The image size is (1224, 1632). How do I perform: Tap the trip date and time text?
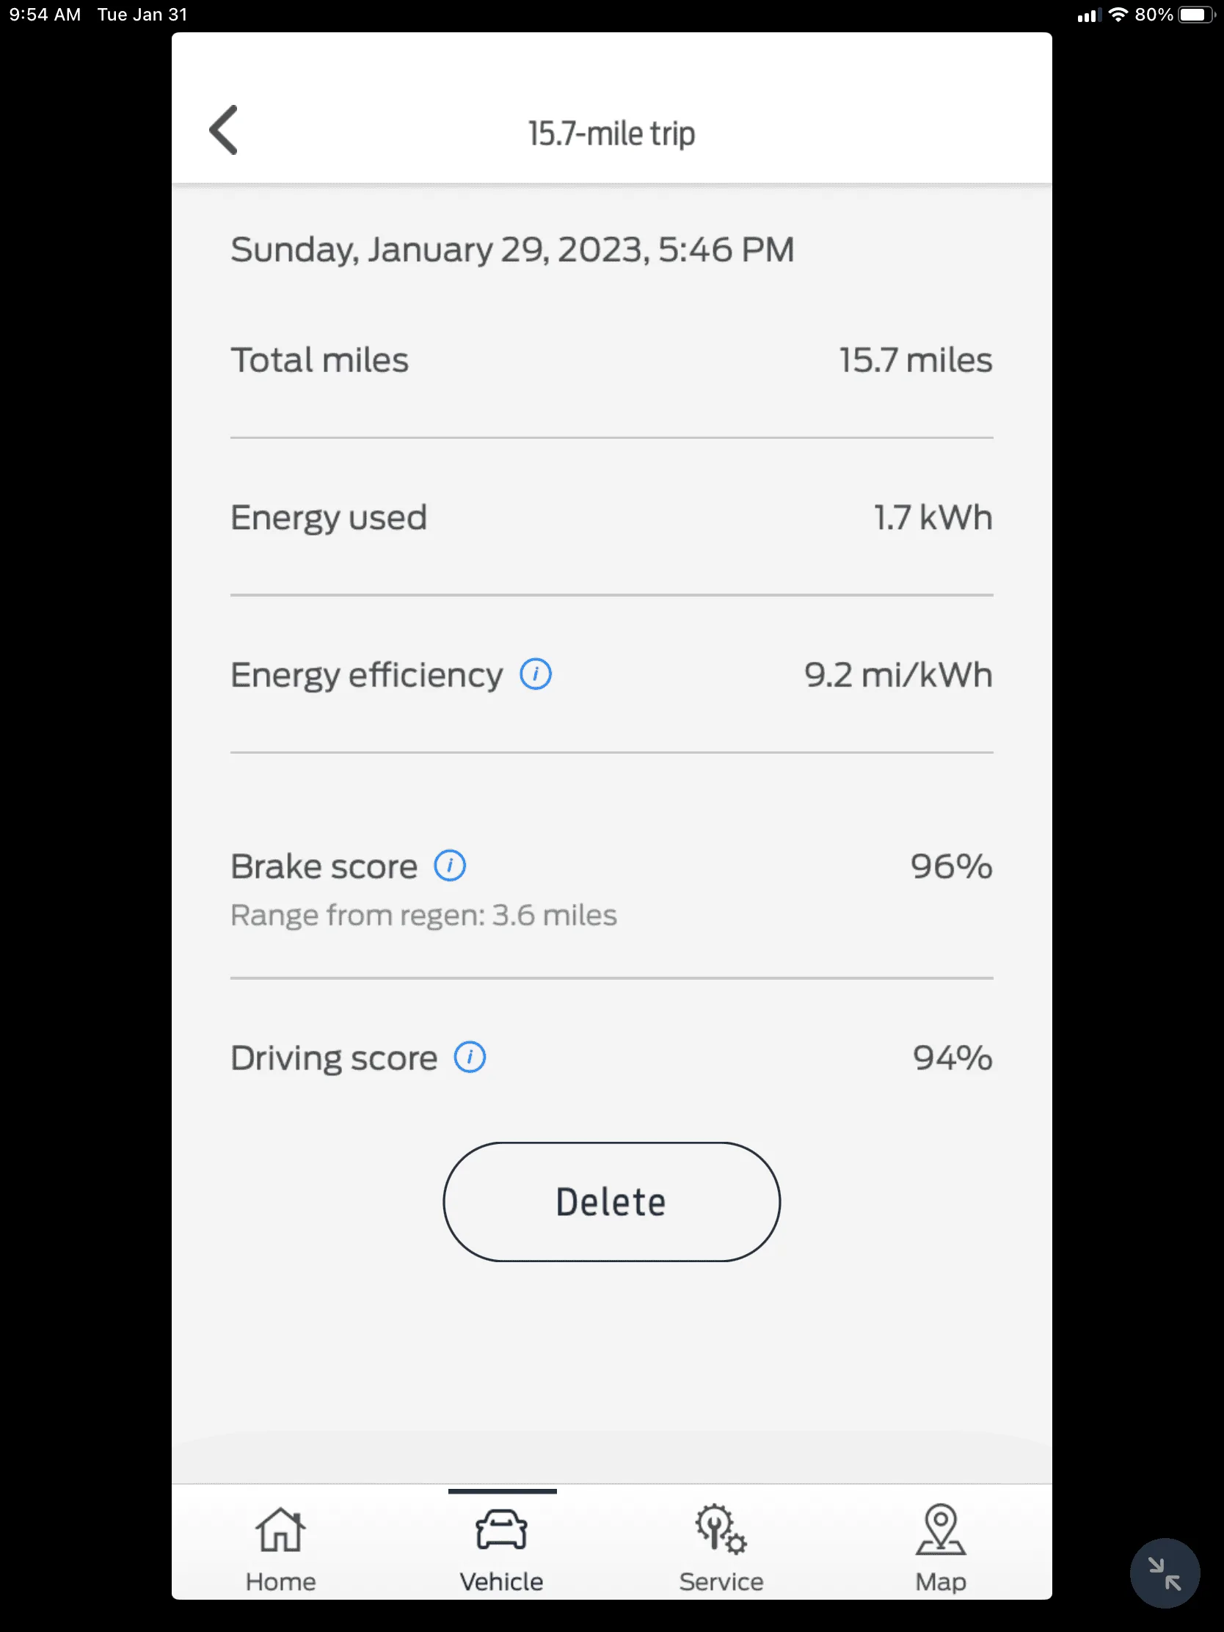point(512,249)
